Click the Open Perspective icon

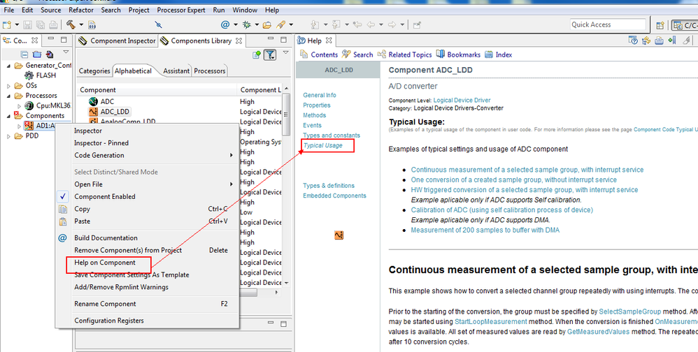pos(660,25)
